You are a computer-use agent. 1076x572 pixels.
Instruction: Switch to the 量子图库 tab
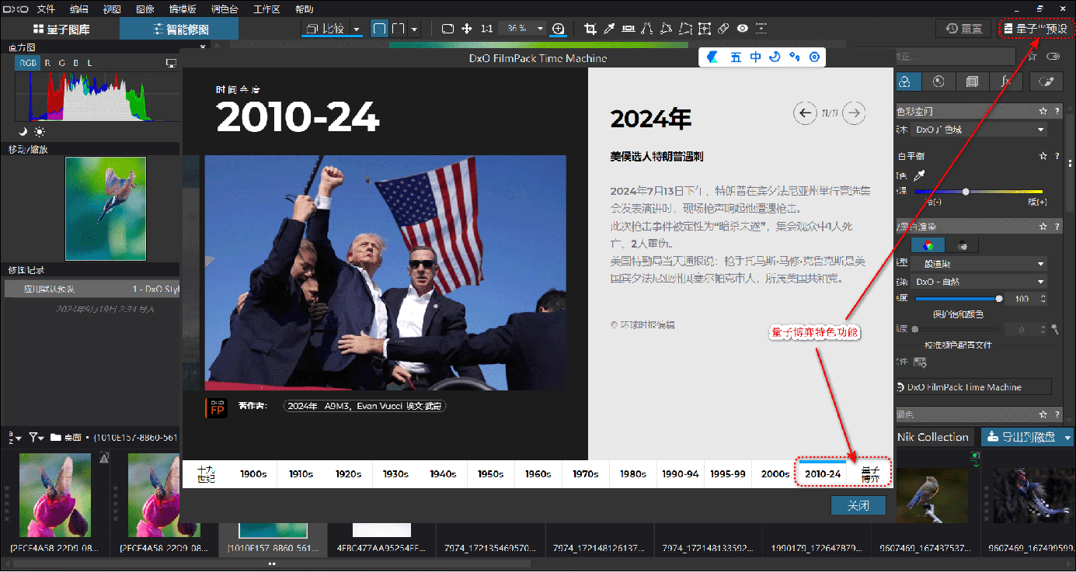(61, 29)
